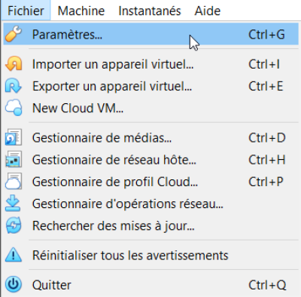
Task: Click the orange arrow Importer un appareil icon
Action: (x=14, y=63)
